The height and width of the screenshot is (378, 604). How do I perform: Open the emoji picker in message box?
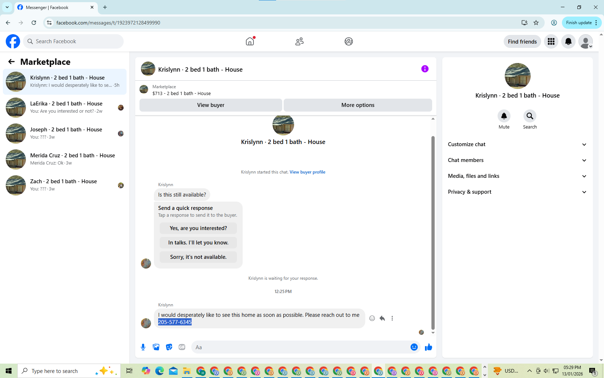[x=414, y=347]
